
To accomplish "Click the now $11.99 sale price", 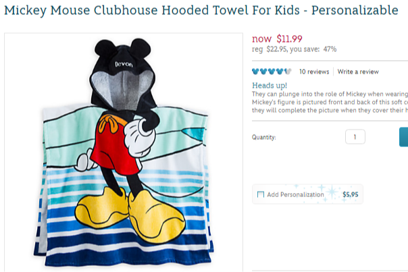I will [x=277, y=38].
